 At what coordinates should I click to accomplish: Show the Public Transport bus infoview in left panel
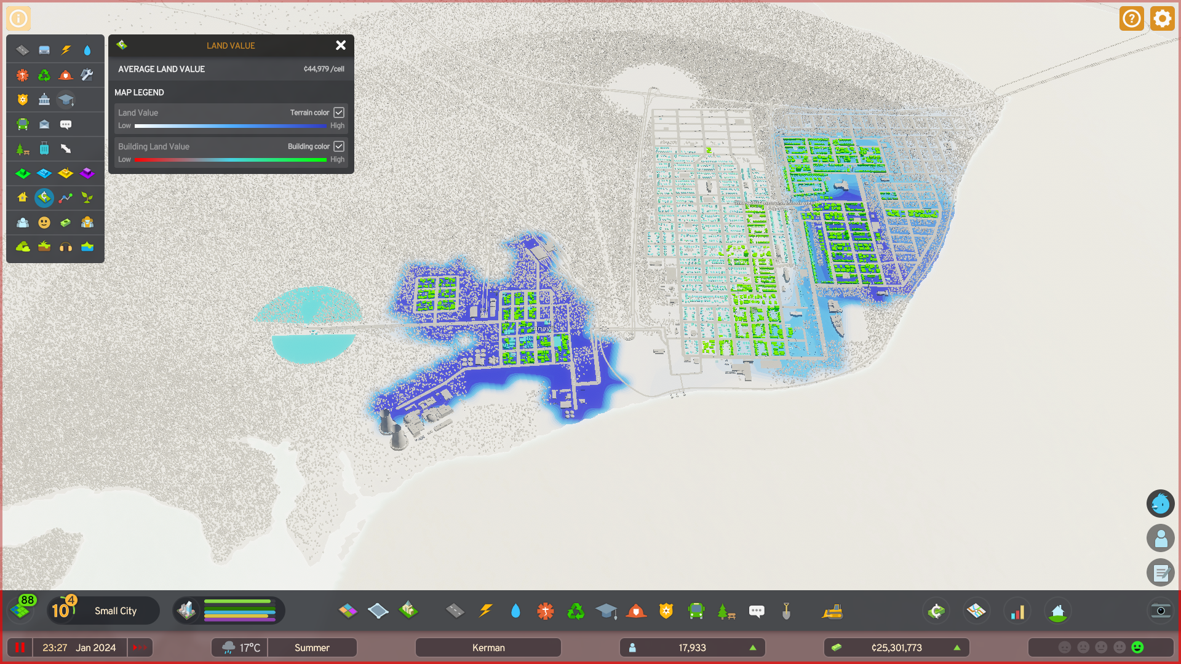[23, 124]
